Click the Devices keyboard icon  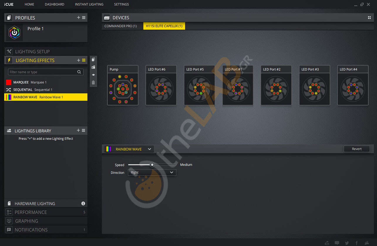click(x=107, y=18)
